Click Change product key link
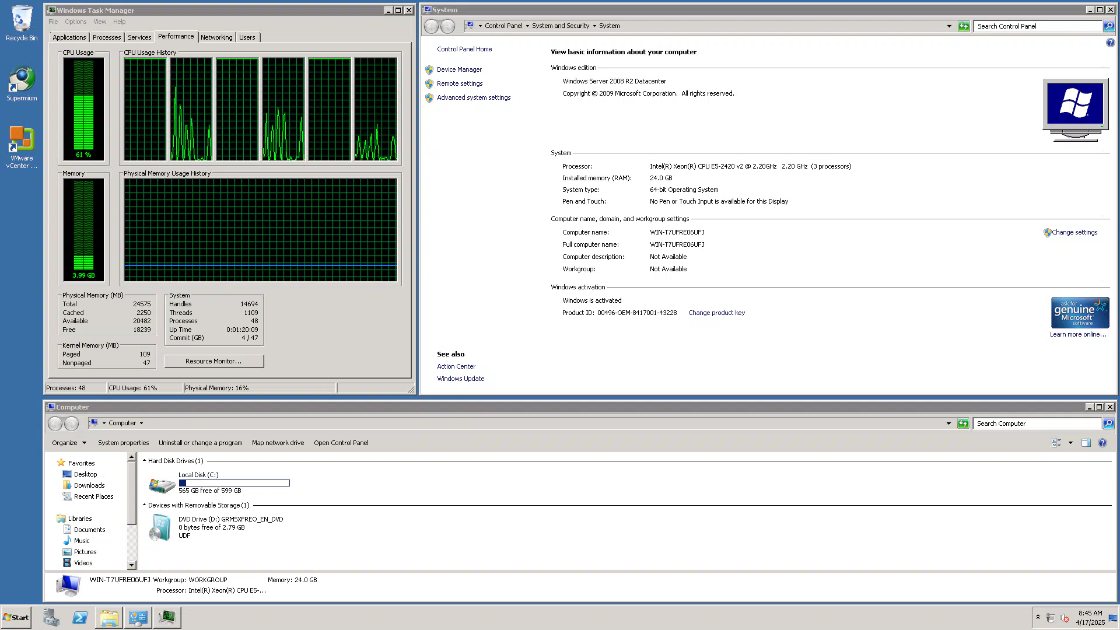Image resolution: width=1120 pixels, height=630 pixels. pos(716,313)
